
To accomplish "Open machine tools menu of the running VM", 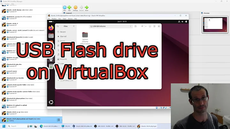I will (58, 120).
